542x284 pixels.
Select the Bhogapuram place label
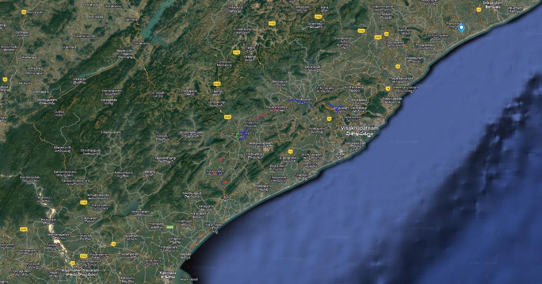pos(414,59)
